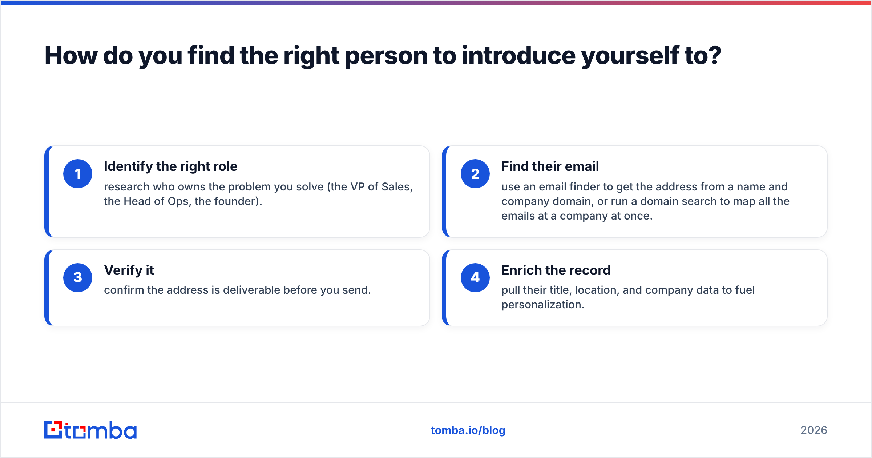Click the 2026 year label
Image resolution: width=872 pixels, height=458 pixels.
[814, 430]
